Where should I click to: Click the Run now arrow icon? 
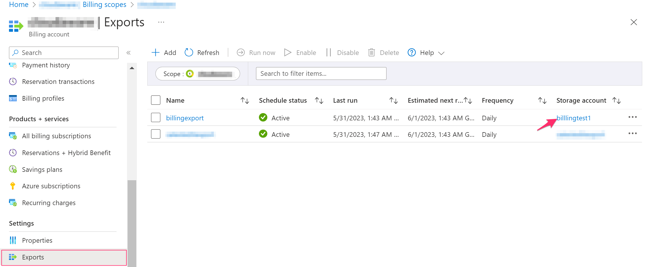click(x=241, y=52)
